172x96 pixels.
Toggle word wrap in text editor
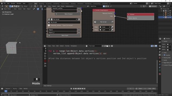click(x=154, y=46)
